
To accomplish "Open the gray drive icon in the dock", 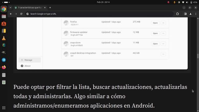I will 4,75.
